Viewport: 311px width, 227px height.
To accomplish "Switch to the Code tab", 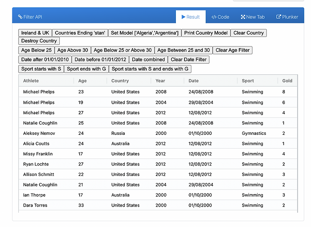I will pyautogui.click(x=220, y=17).
